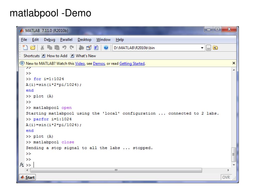Screen dimensions: 257x193
Task: Click the 'matlabpool open' command line
Action: click(x=49, y=108)
